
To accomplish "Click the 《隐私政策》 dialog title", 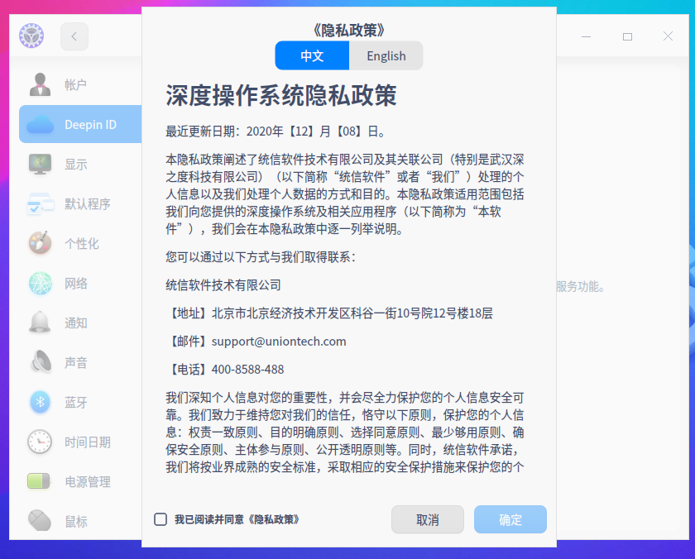I will coord(349,30).
